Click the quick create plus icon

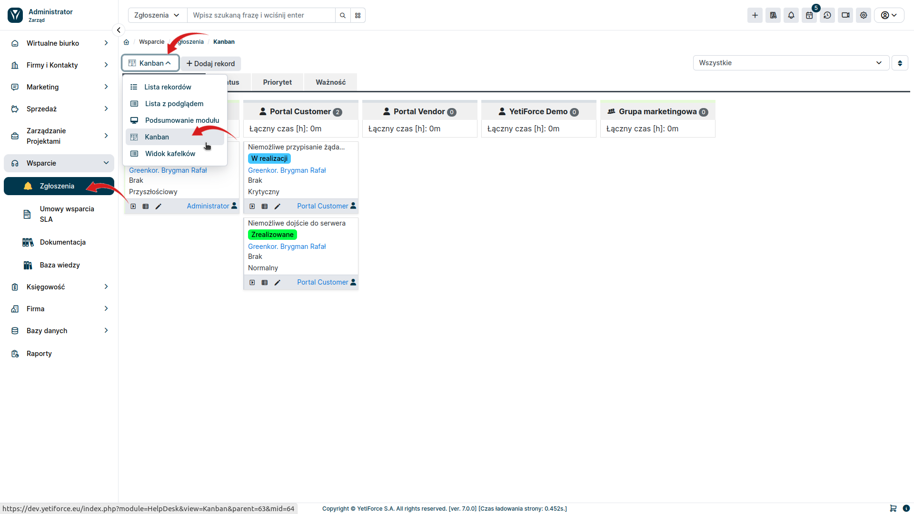click(x=755, y=15)
